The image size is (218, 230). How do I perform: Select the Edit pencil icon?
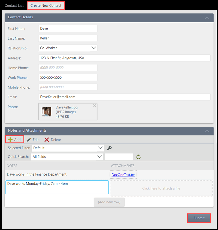coord(29,139)
